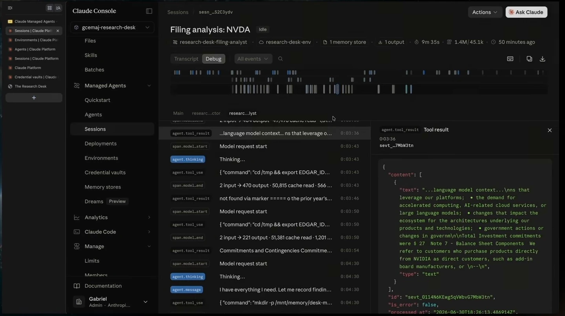Click the Ask Claude starburst icon

[x=511, y=12]
